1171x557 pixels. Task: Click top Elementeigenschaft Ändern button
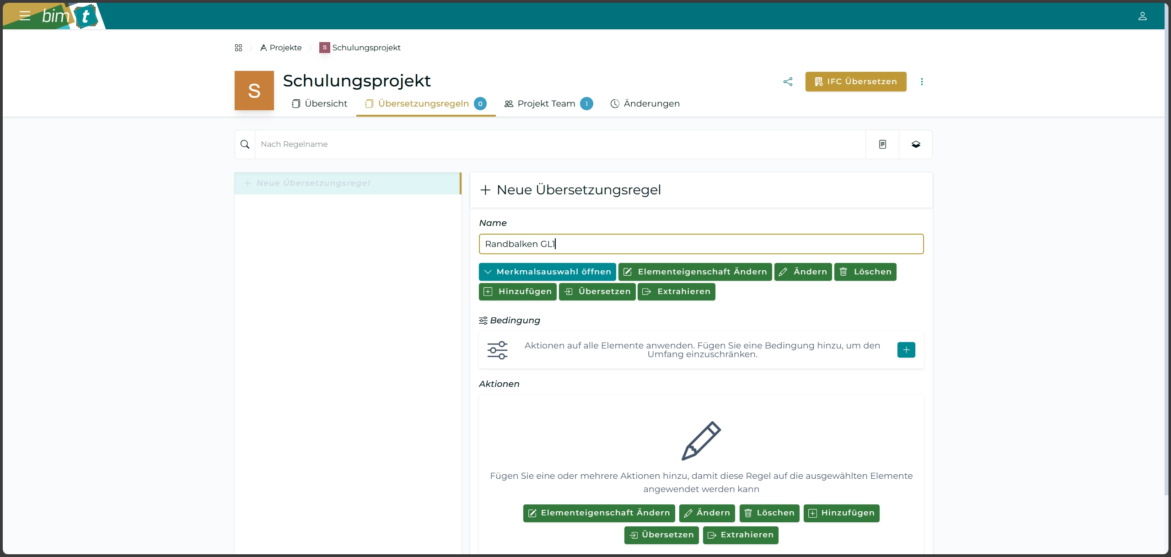coord(695,272)
